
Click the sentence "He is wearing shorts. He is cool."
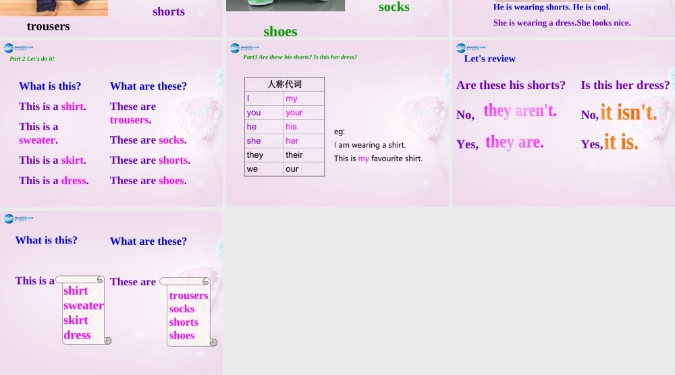pos(551,7)
